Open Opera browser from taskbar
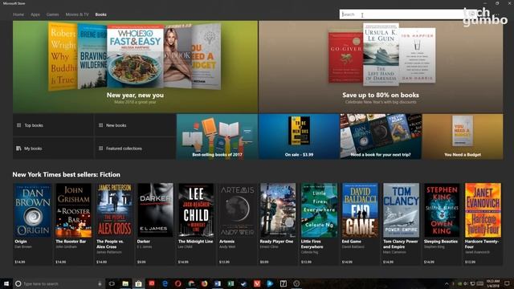The height and width of the screenshot is (289, 514). [178, 283]
